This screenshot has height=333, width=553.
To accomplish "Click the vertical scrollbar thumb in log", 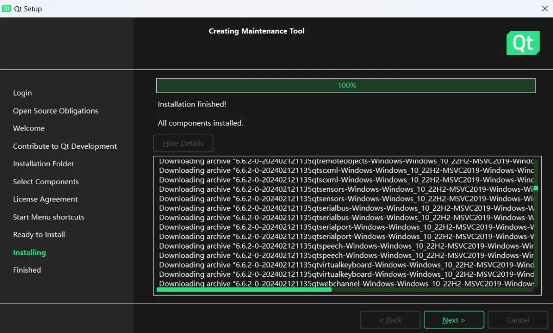I will click(x=536, y=188).
